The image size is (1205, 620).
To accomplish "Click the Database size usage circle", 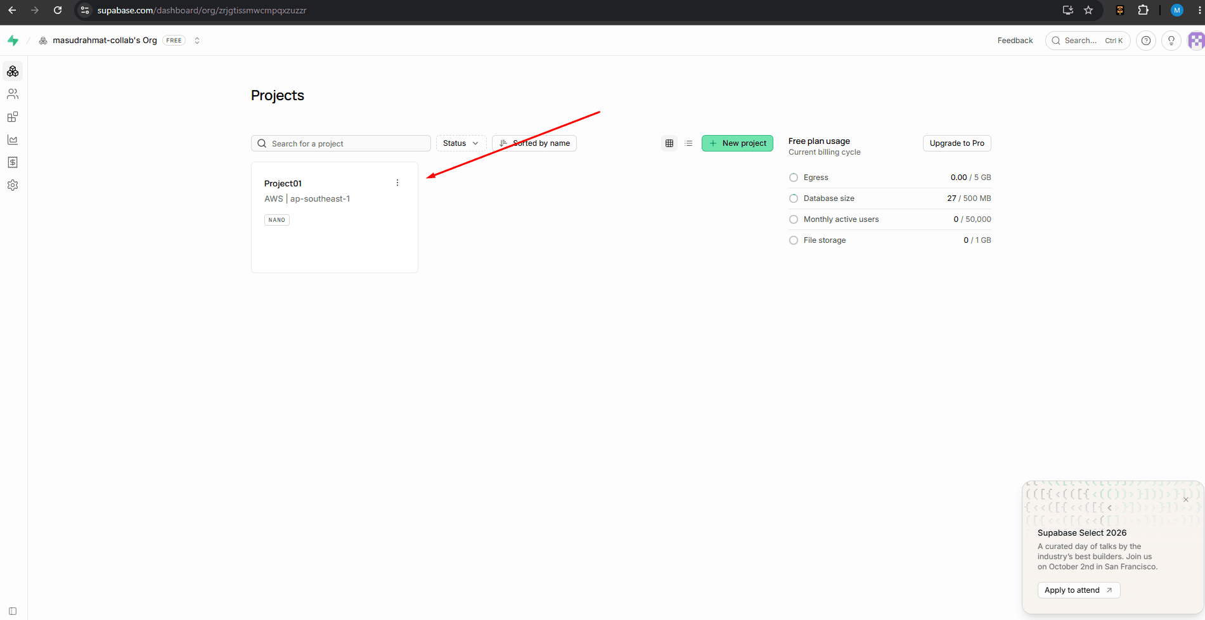I will coord(794,198).
